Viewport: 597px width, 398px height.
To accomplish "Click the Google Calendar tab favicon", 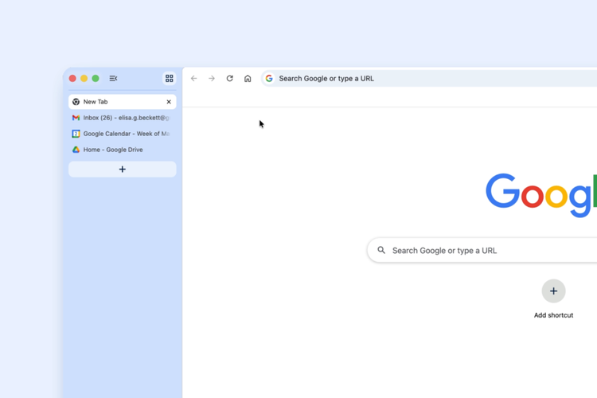I will coord(76,134).
